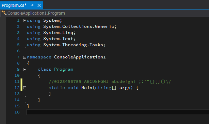This screenshot has width=209, height=124.
Task: Click the closing brace on line 15
Action: (28, 106)
